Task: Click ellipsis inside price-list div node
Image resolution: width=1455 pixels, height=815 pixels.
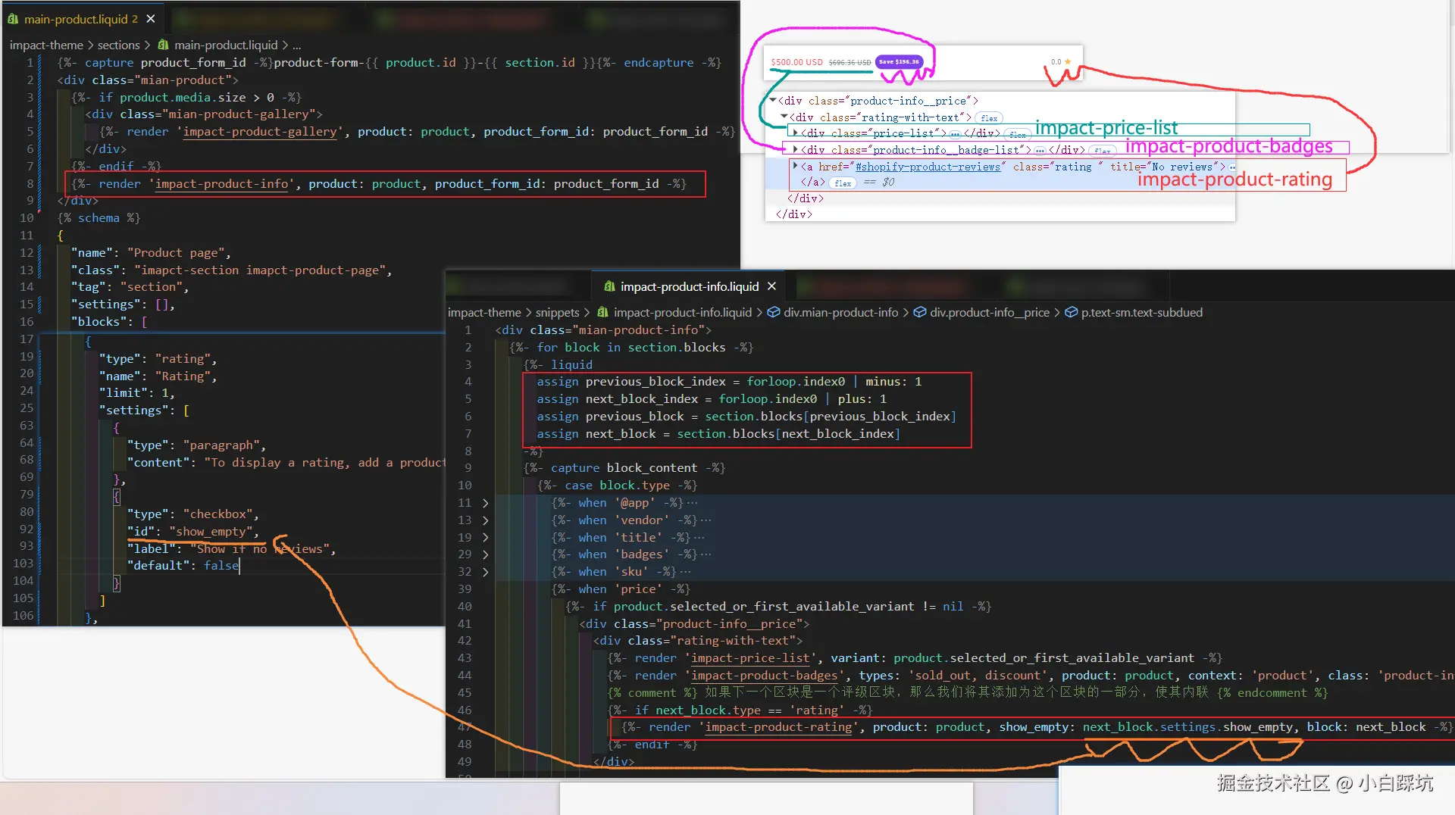Action: tap(955, 134)
